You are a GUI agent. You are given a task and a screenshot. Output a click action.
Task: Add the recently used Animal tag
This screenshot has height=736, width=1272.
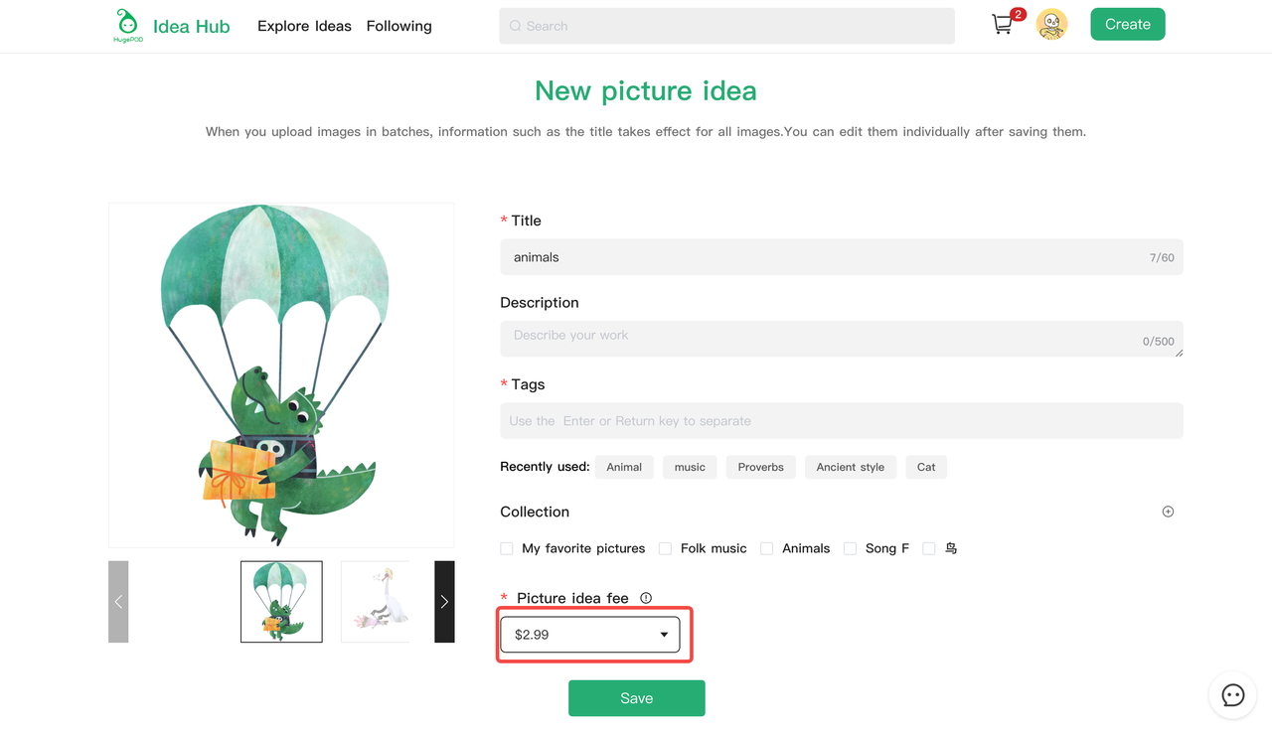coord(624,467)
